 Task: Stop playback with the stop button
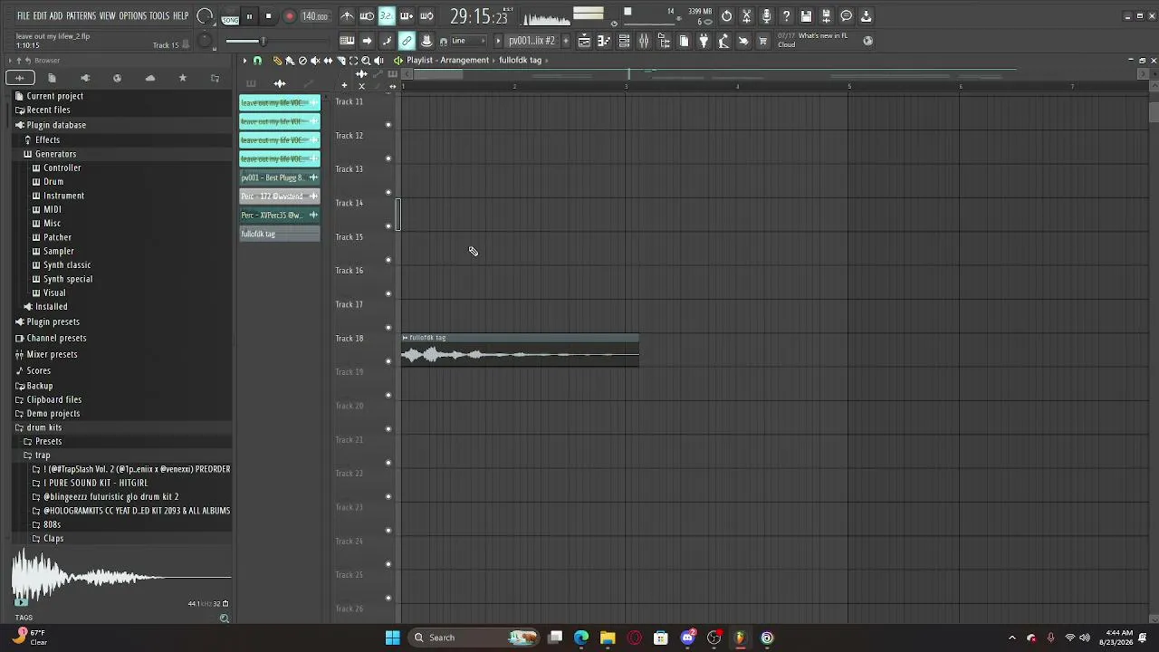click(x=268, y=16)
